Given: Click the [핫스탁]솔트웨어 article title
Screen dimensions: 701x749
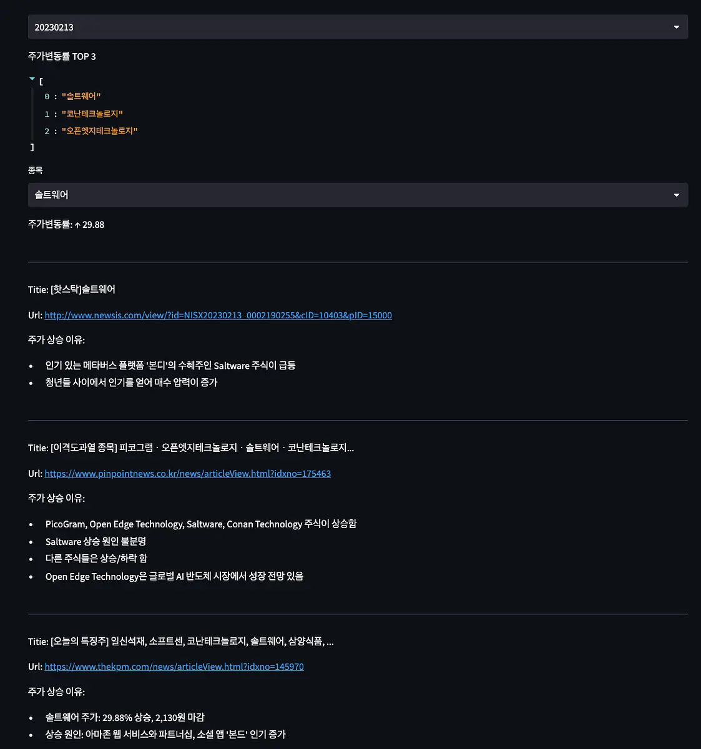Looking at the screenshot, I should [x=83, y=290].
